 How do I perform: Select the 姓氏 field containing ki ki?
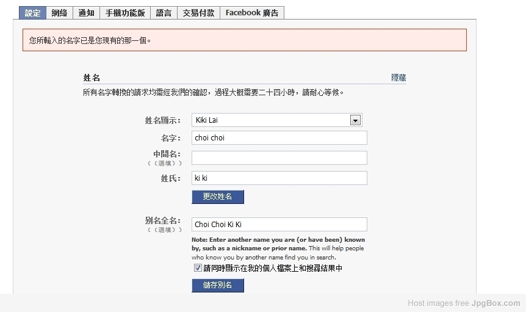pos(279,178)
